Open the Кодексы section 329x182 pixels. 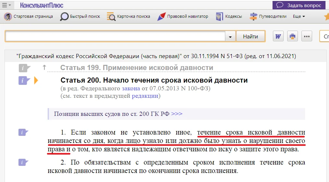point(229,16)
